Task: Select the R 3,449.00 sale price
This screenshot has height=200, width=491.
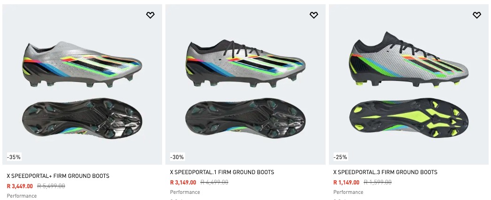Action: (20, 186)
